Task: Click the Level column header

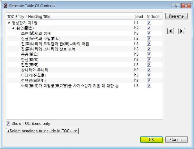Action: pyautogui.click(x=139, y=17)
